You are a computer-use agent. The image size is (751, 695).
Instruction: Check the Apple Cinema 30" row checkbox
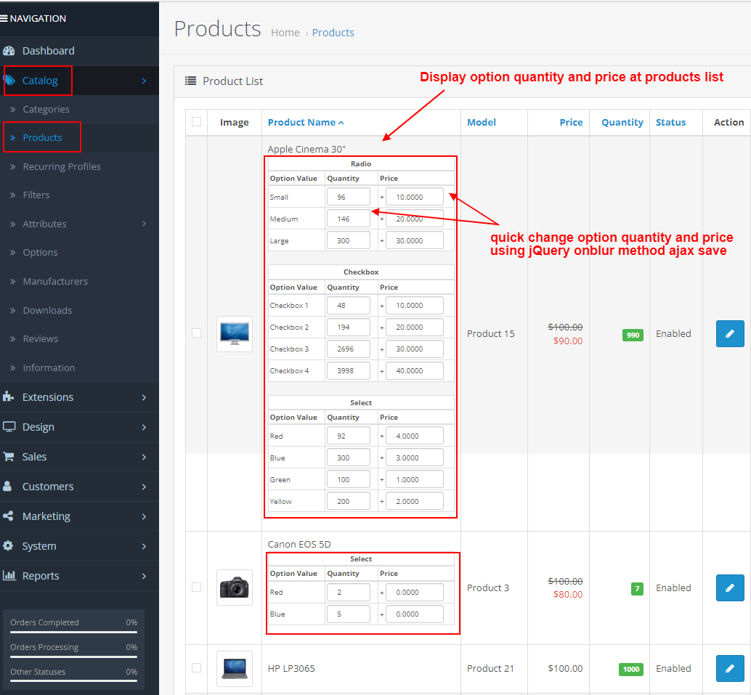coord(196,333)
